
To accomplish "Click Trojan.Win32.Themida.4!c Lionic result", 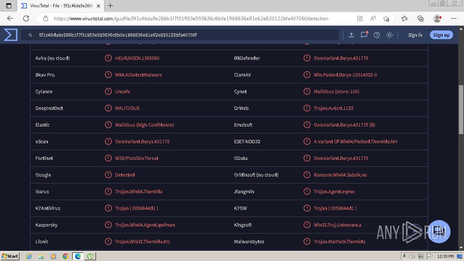I will coord(142,241).
